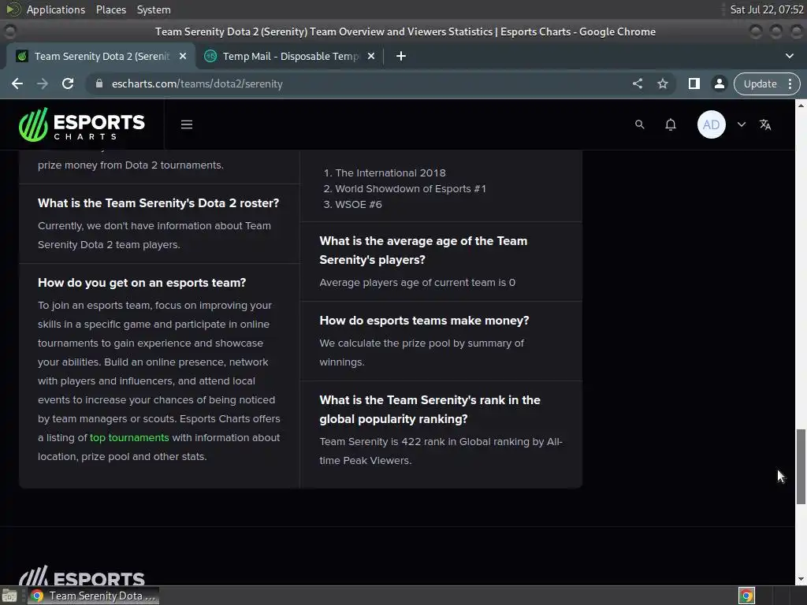The width and height of the screenshot is (807, 605).
Task: Expand the account dropdown chevron
Action: click(741, 124)
